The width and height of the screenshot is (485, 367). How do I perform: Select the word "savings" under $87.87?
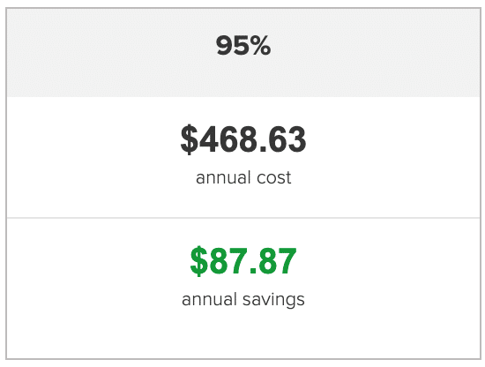click(x=273, y=300)
